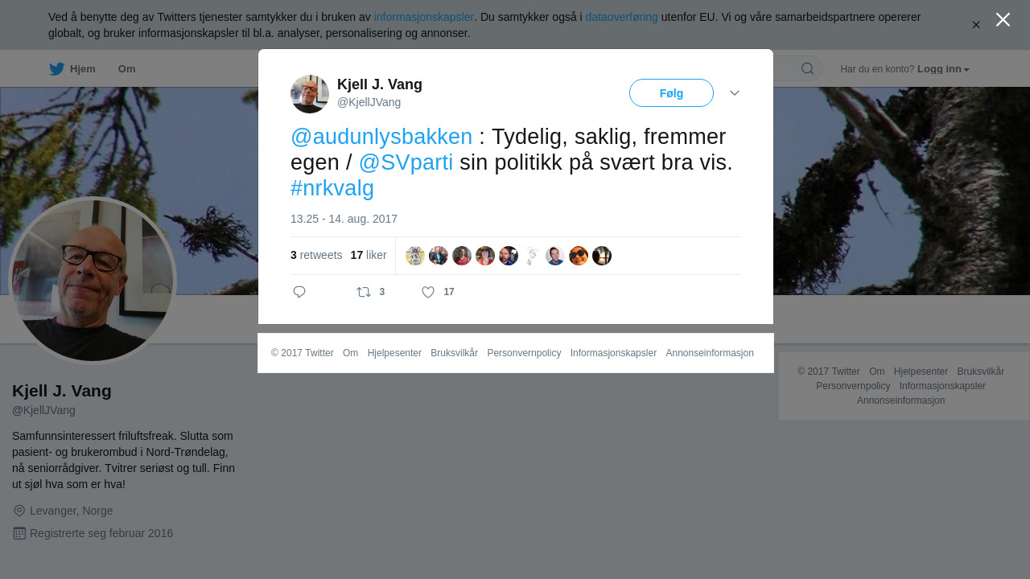Open the #nrkvalg hashtag link
This screenshot has width=1030, height=579.
332,188
